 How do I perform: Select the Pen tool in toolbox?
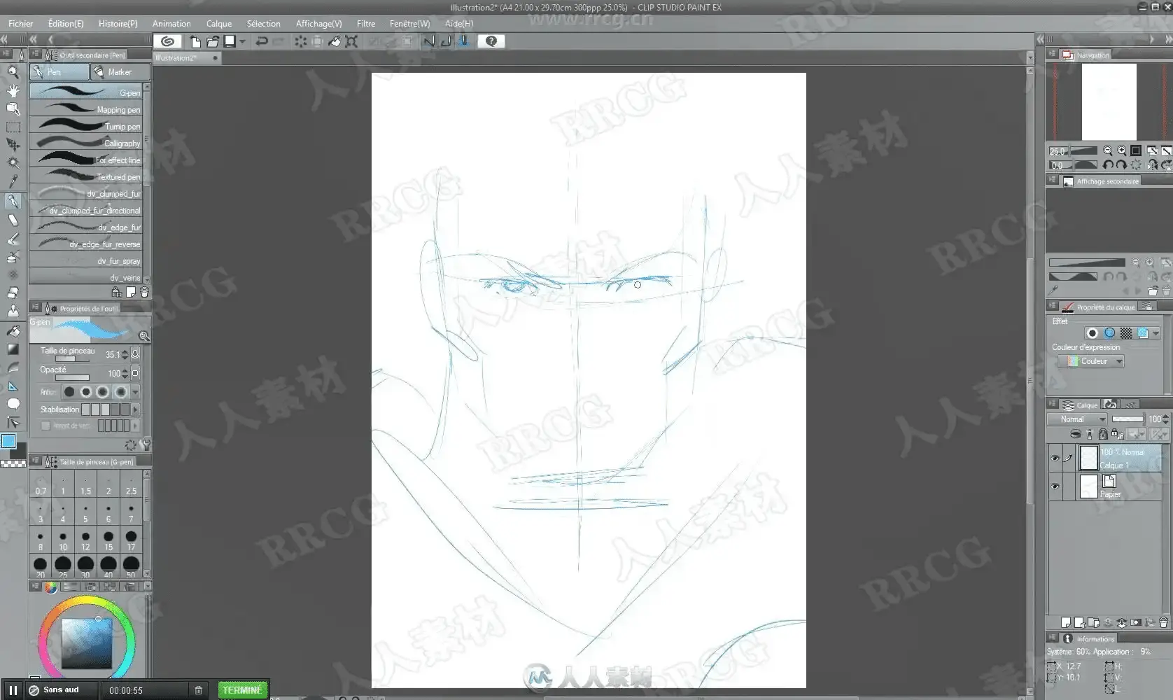pos(13,202)
